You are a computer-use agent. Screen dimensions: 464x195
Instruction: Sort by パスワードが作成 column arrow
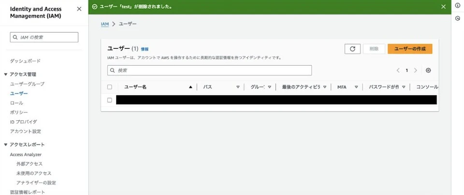click(404, 87)
